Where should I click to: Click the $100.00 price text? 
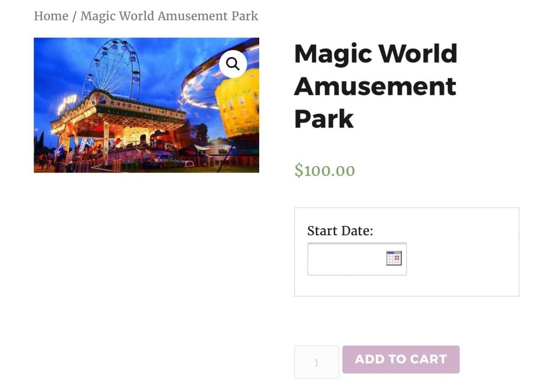[325, 170]
